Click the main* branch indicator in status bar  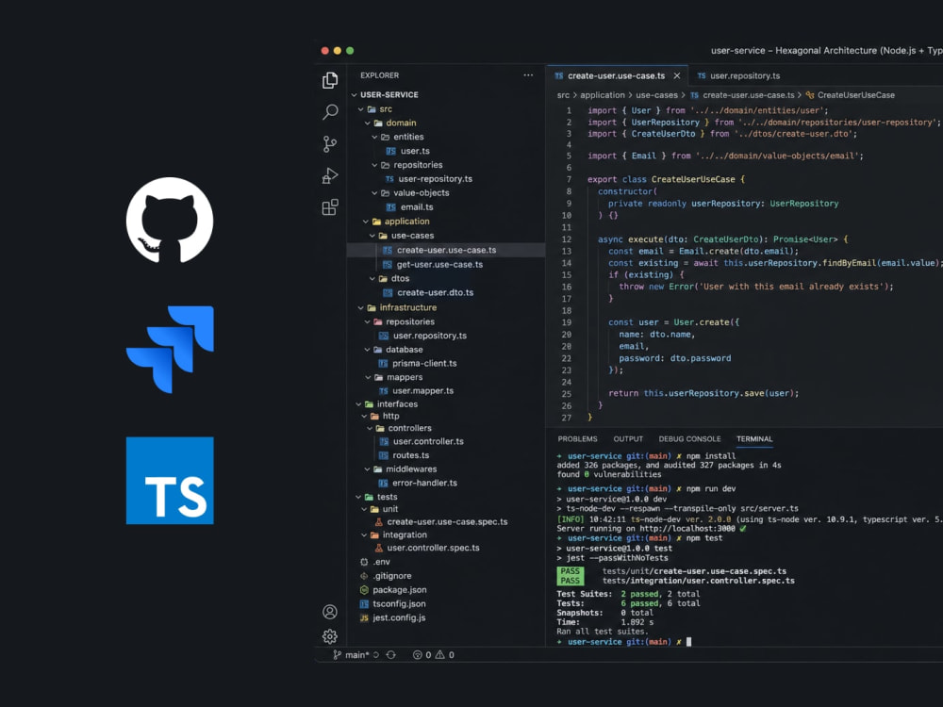click(x=351, y=655)
